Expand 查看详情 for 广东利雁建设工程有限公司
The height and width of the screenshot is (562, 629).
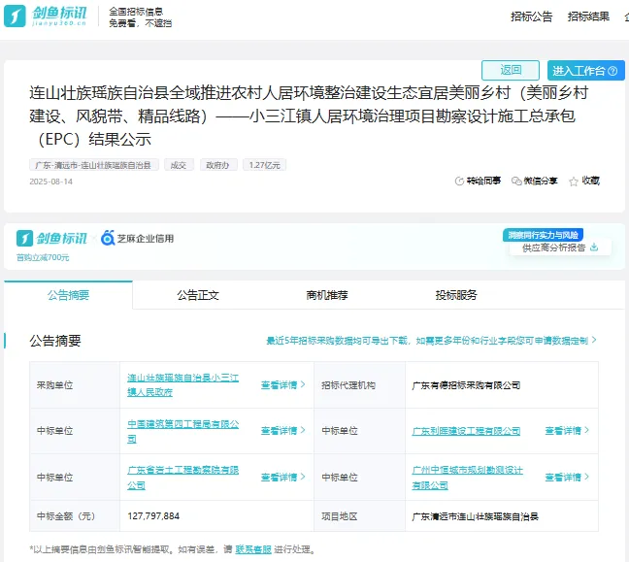567,431
